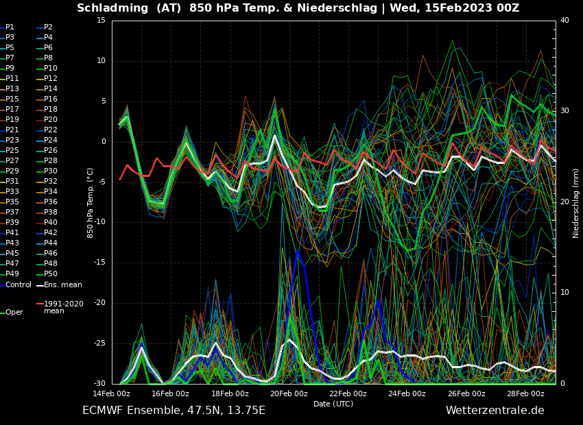The image size is (583, 425).
Task: Click the 850 hPa Temp. (°C) axis title
Action: click(91, 202)
